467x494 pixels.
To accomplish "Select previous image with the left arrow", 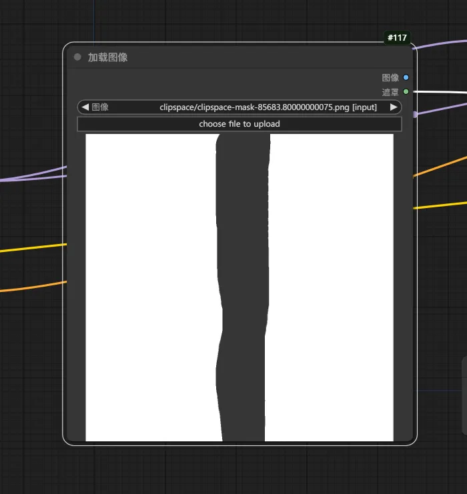I will coord(85,107).
